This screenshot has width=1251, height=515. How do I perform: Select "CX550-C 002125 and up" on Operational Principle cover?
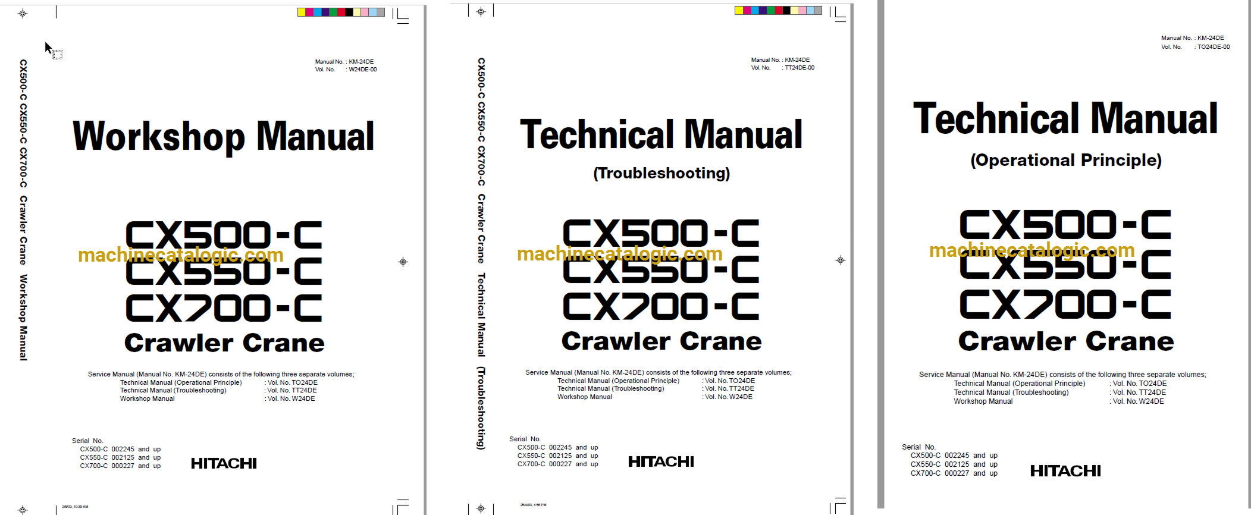click(x=954, y=465)
